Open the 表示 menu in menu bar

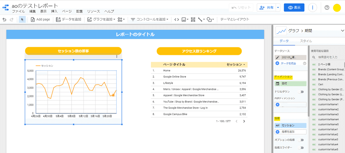pos(43,11)
